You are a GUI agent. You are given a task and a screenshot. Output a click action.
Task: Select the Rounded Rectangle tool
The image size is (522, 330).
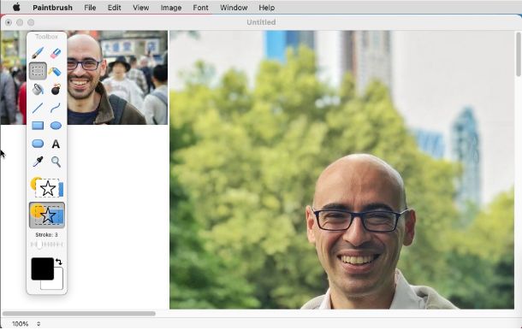click(38, 144)
